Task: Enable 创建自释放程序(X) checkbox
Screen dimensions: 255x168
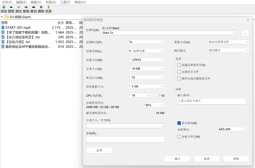Action: [179, 65]
